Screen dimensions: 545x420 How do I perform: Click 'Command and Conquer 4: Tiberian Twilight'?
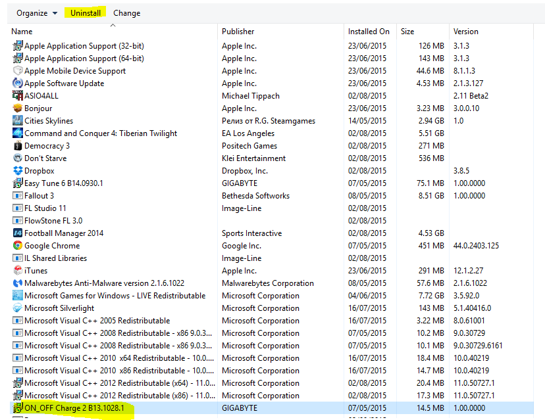coord(101,133)
